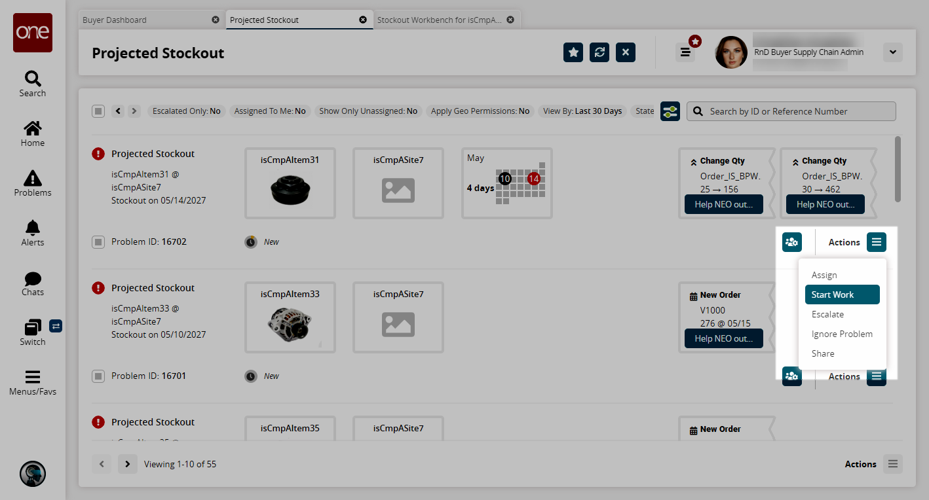The height and width of the screenshot is (500, 929).
Task: Open the NEO assistant avatar icon
Action: coord(33,473)
